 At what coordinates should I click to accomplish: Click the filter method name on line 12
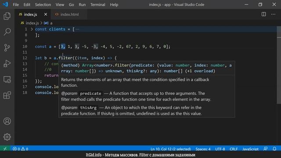65,58
